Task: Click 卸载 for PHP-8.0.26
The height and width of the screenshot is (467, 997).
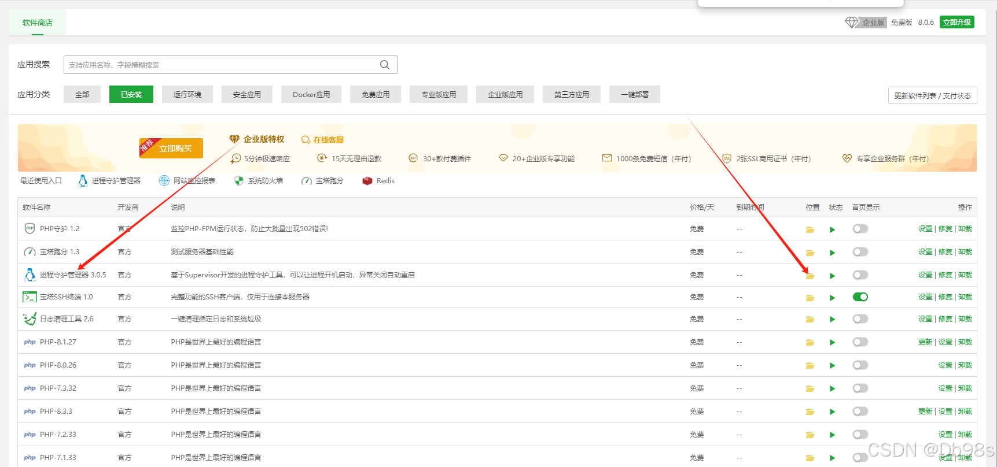Action: [x=965, y=365]
